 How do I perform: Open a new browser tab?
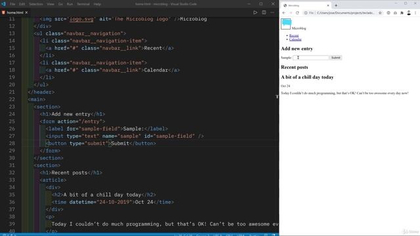tap(336, 5)
